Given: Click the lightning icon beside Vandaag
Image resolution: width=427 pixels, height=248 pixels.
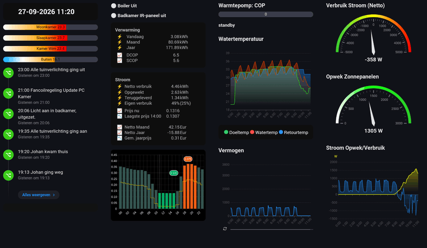Looking at the screenshot, I should tap(120, 36).
